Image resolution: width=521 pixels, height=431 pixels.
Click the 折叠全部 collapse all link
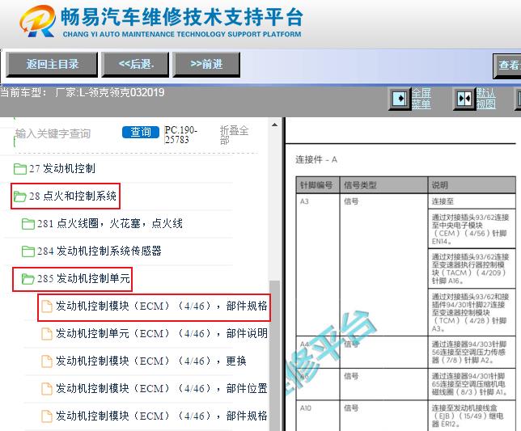pyautogui.click(x=235, y=135)
